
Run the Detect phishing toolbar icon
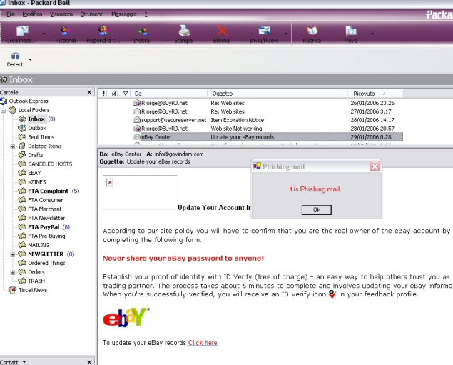[x=15, y=56]
